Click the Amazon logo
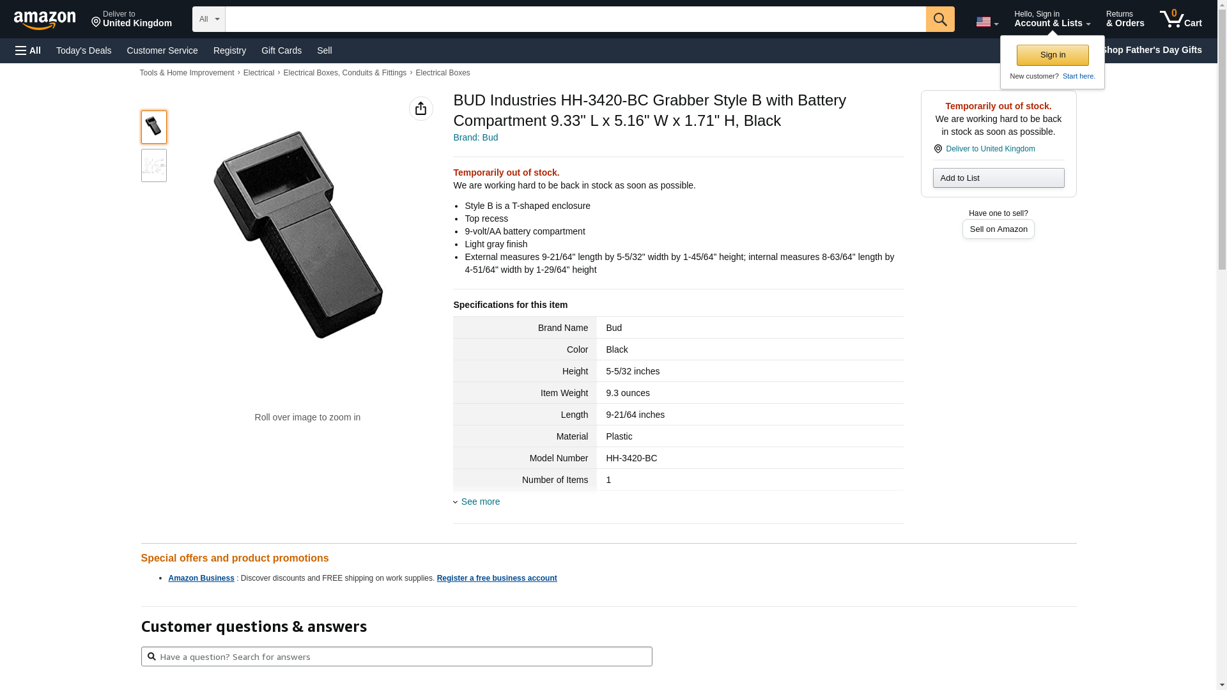The image size is (1227, 690). [x=45, y=20]
